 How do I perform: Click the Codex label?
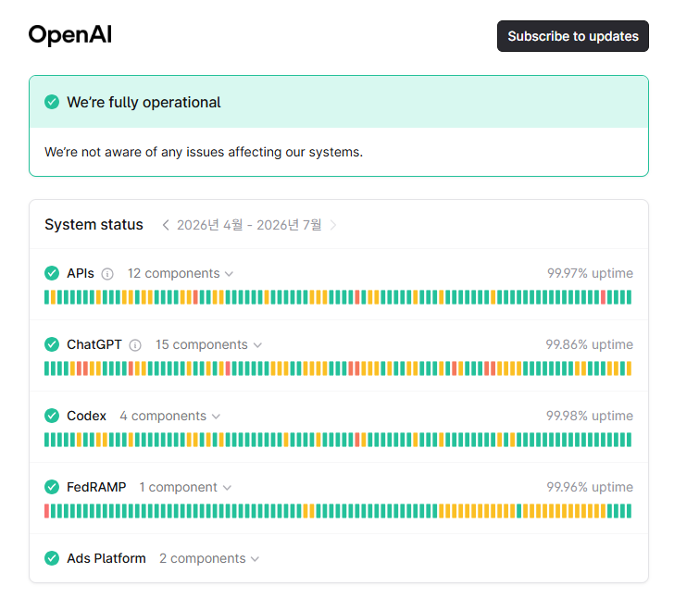point(86,417)
